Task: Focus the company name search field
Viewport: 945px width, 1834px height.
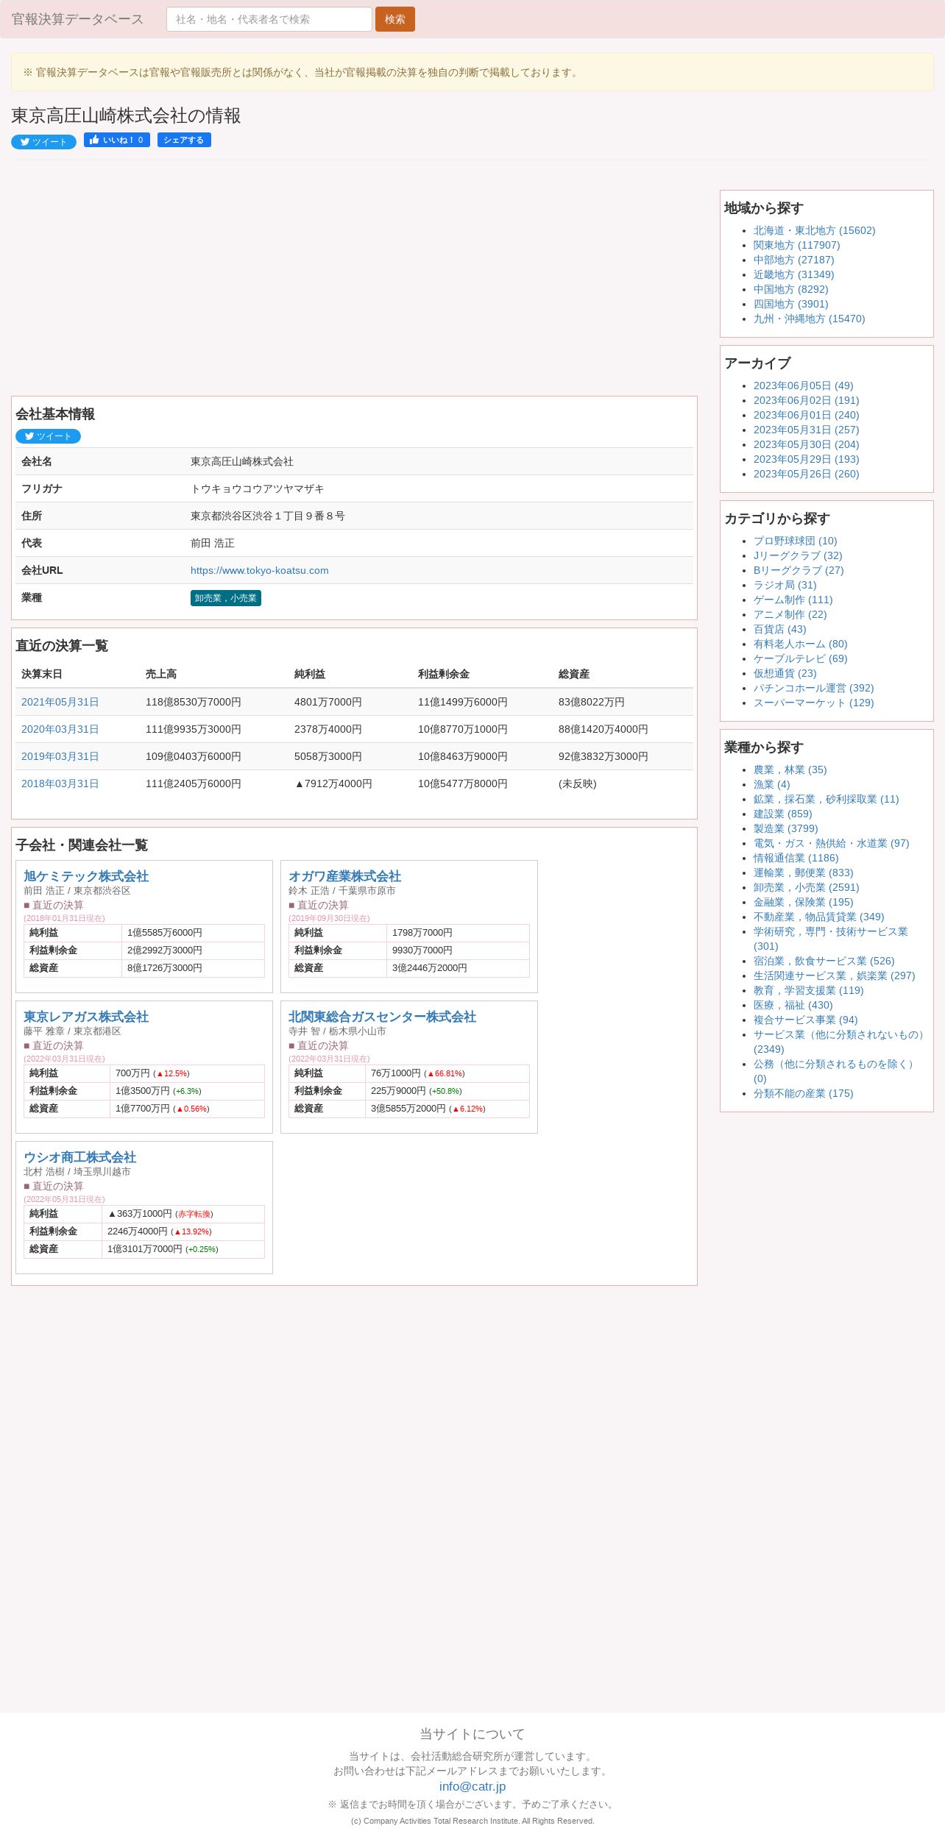Action: click(x=269, y=19)
